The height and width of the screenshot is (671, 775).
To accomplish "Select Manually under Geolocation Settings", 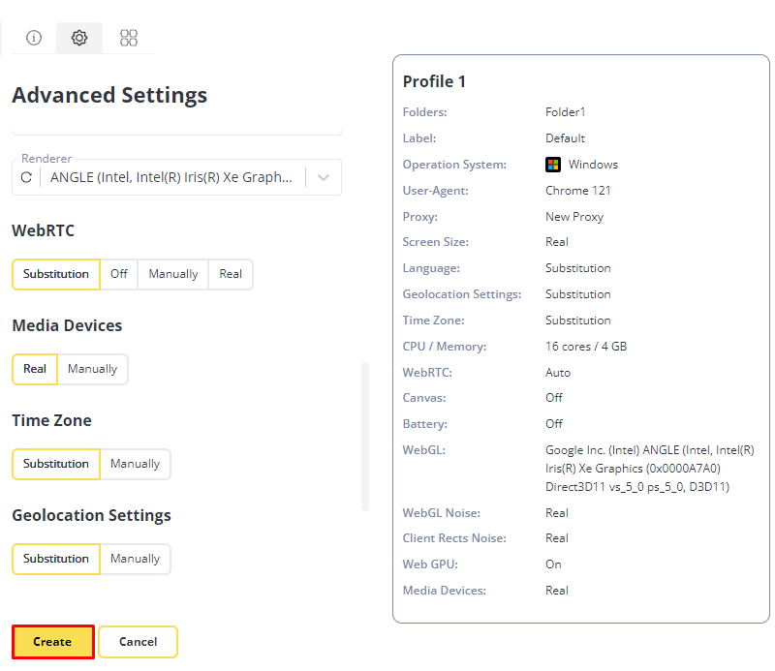I will 135,559.
